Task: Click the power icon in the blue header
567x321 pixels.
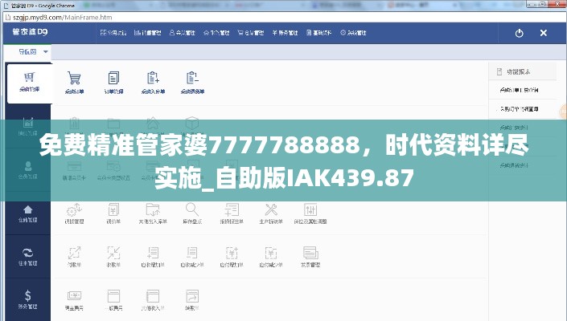Action: tap(519, 33)
